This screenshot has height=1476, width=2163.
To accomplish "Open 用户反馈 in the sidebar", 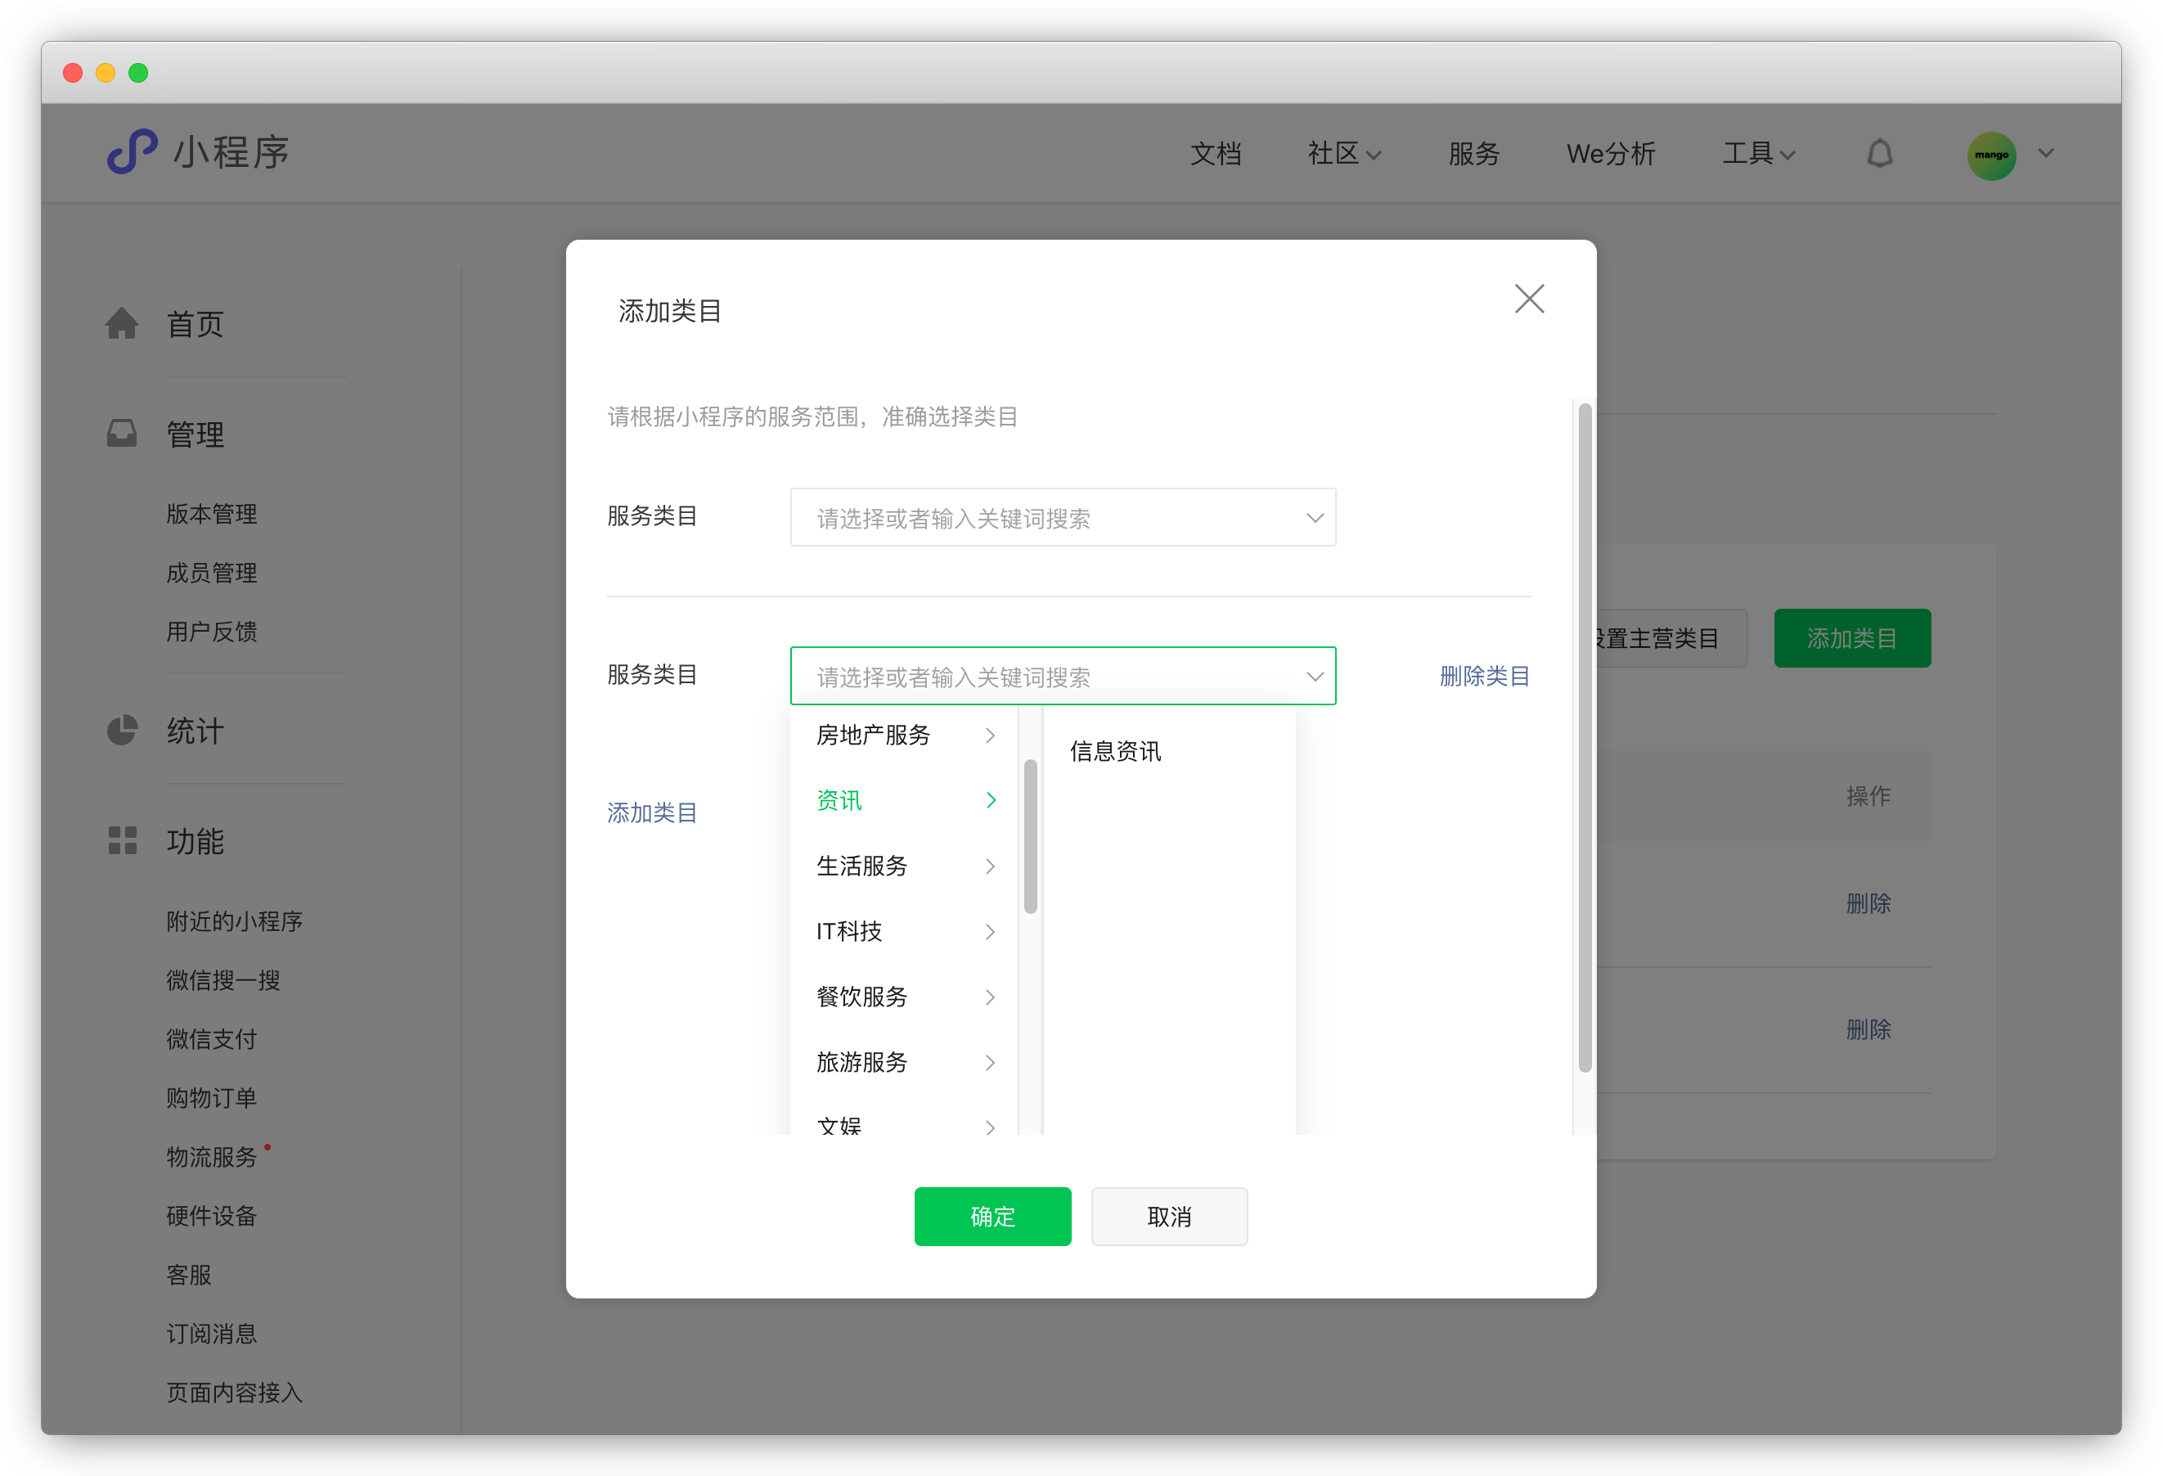I will pos(211,632).
